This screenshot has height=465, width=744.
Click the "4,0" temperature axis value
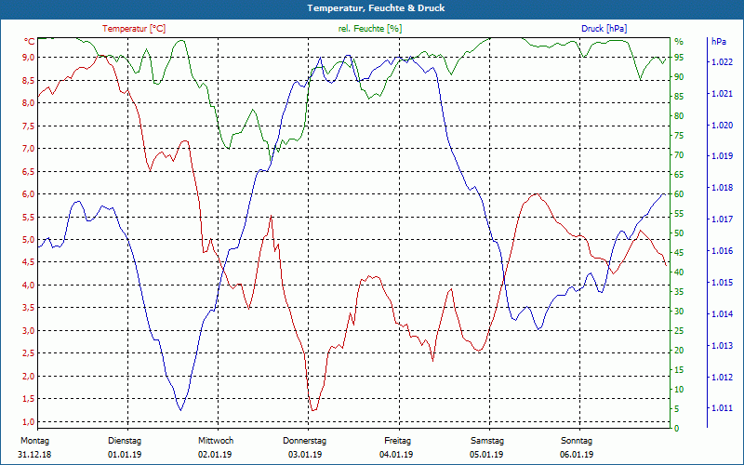(29, 286)
